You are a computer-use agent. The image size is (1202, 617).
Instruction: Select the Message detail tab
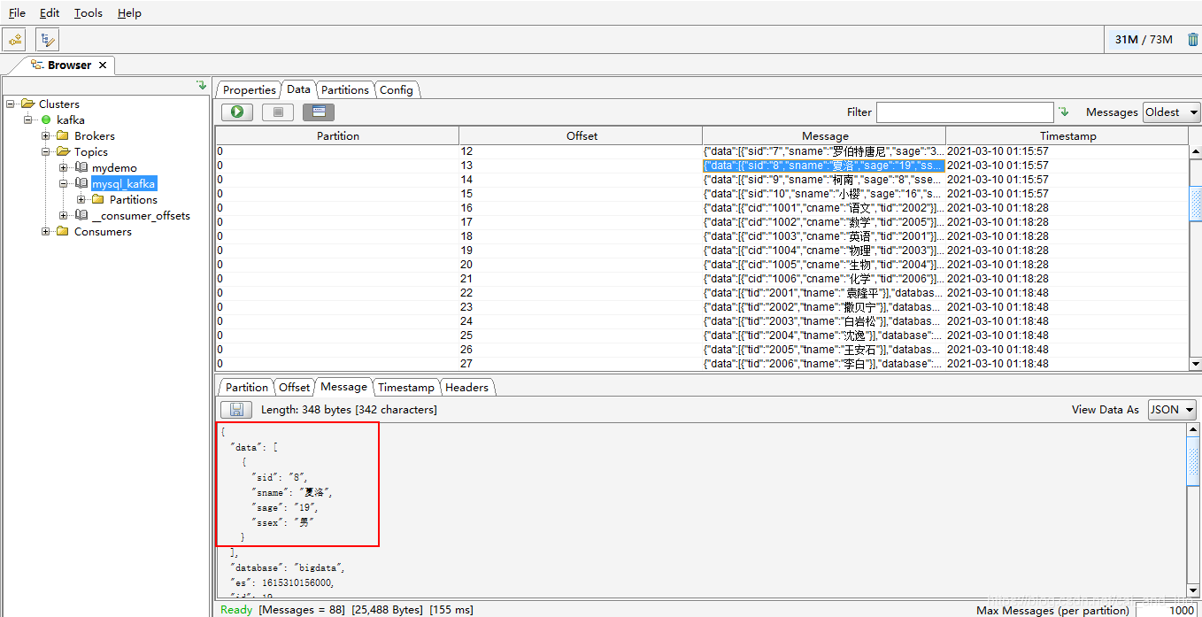point(344,387)
